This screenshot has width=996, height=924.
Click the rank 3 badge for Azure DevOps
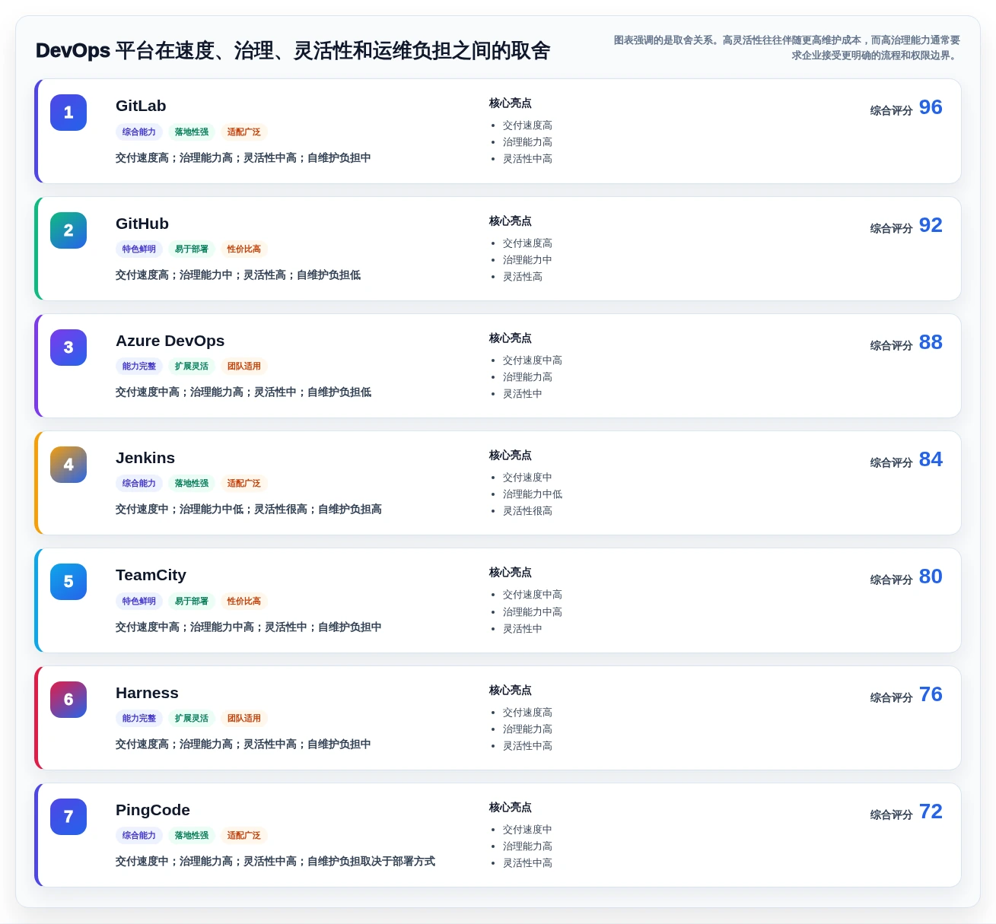click(x=68, y=348)
